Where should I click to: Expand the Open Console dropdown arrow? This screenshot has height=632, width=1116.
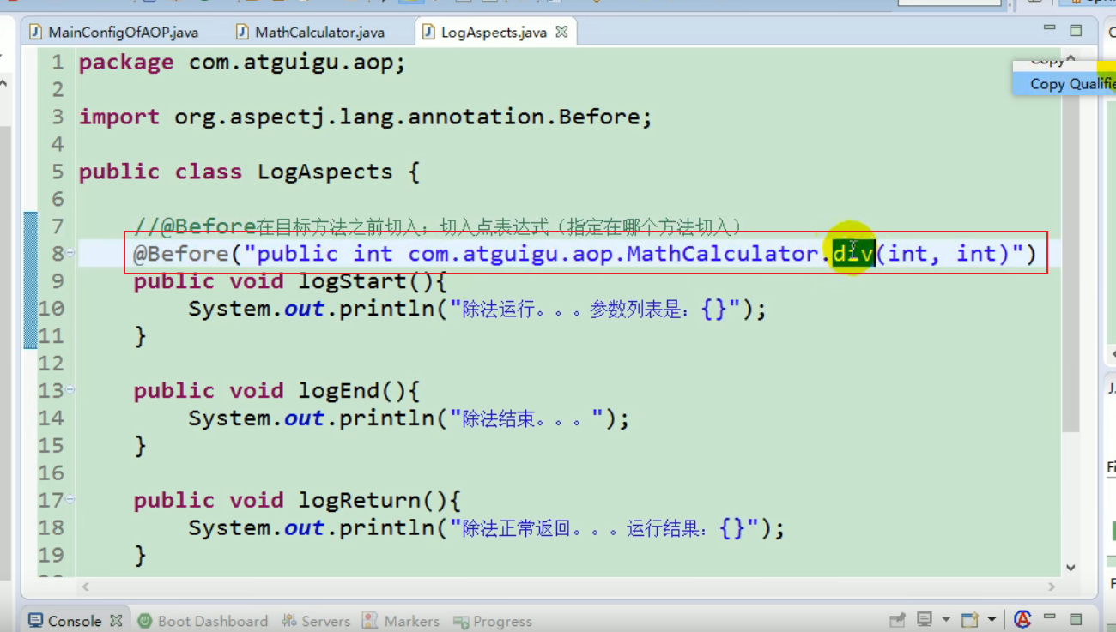tap(991, 620)
